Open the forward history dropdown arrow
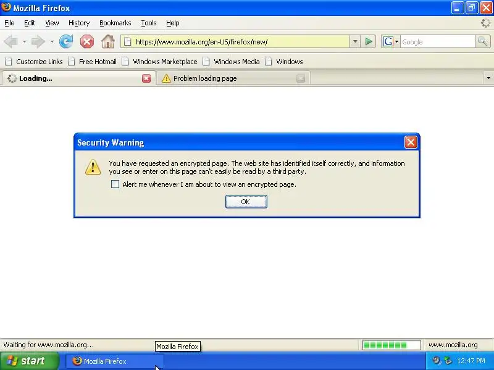This screenshot has width=494, height=370. (52, 41)
